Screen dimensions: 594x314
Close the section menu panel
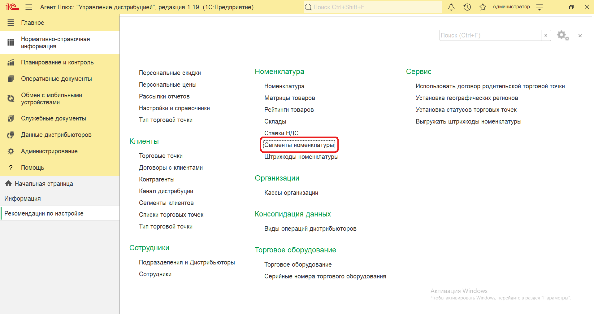(580, 36)
